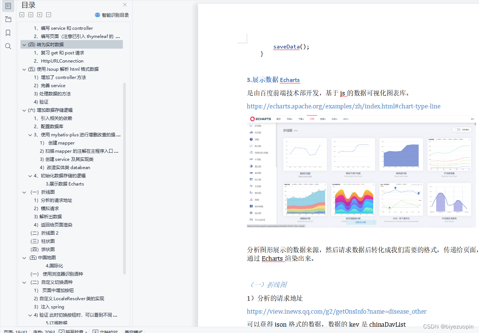Go to 4) 改造实体类 databean
Image resolution: width=479 pixels, height=333 pixels.
click(65, 168)
